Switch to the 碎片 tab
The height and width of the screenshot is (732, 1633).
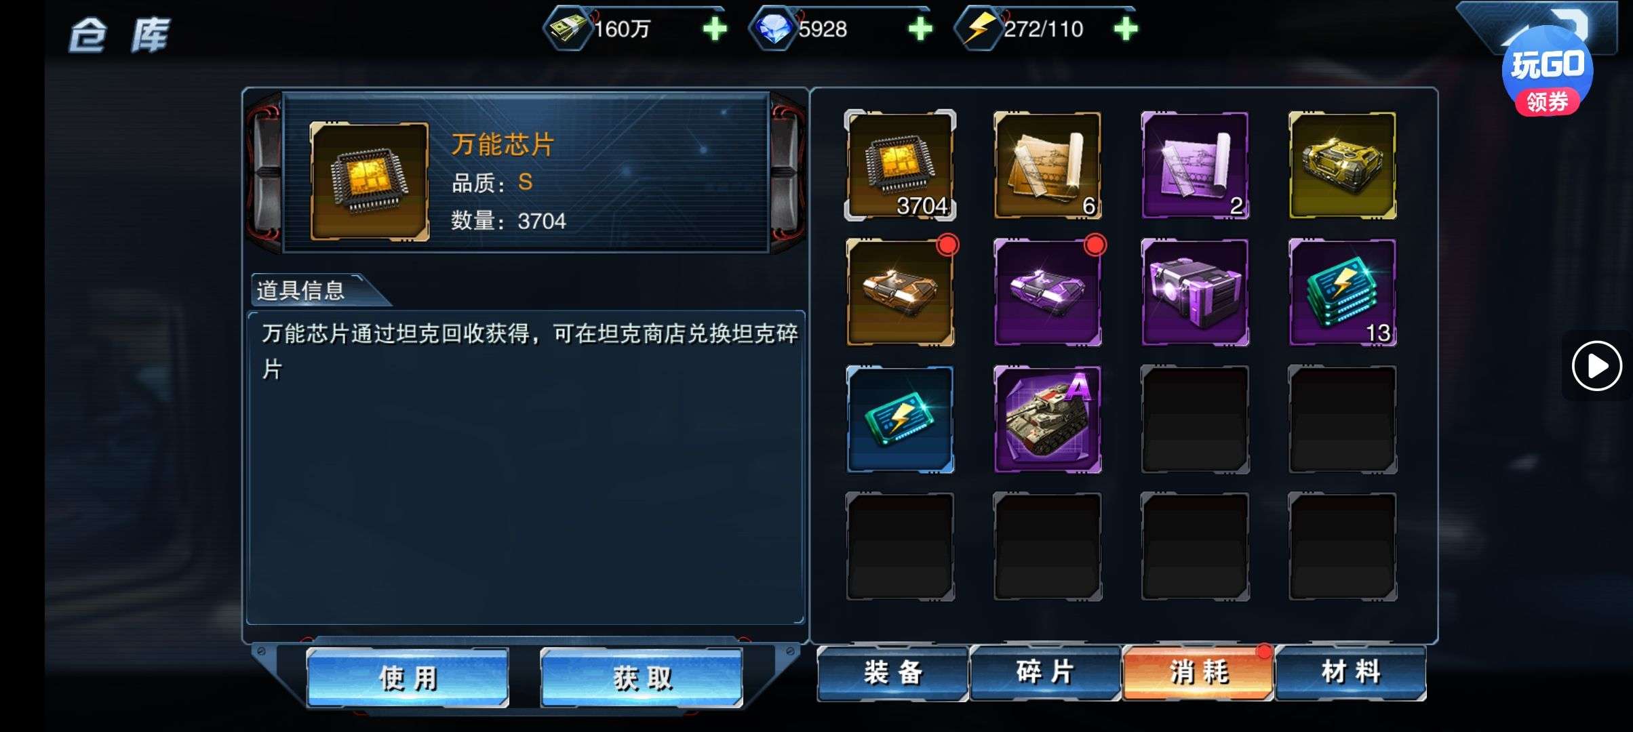tap(1045, 673)
